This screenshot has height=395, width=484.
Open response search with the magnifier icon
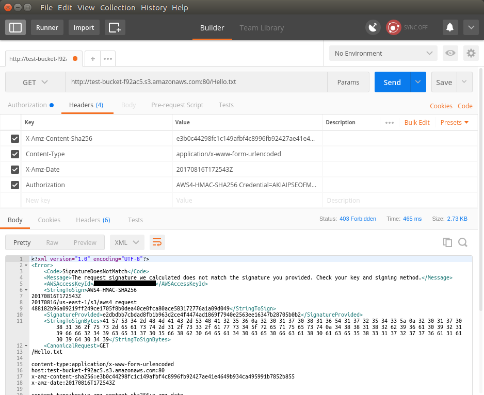click(x=463, y=242)
